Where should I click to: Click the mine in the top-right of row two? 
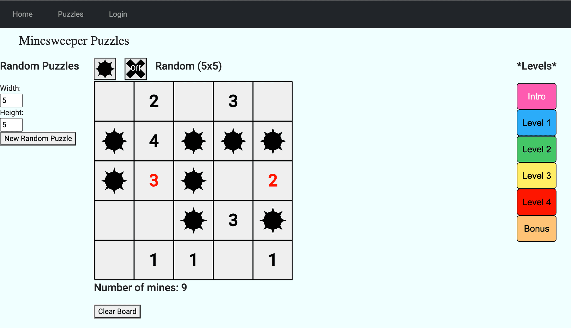(273, 141)
